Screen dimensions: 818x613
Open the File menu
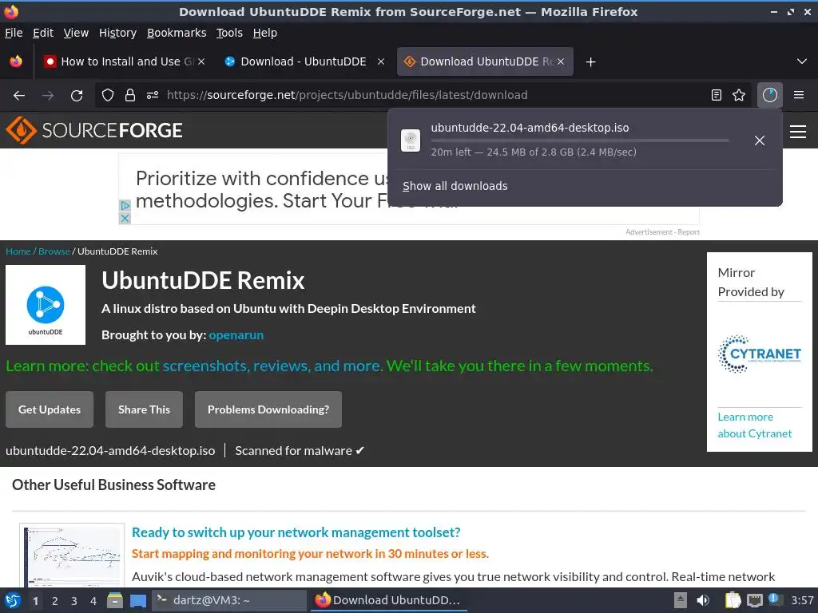click(14, 33)
